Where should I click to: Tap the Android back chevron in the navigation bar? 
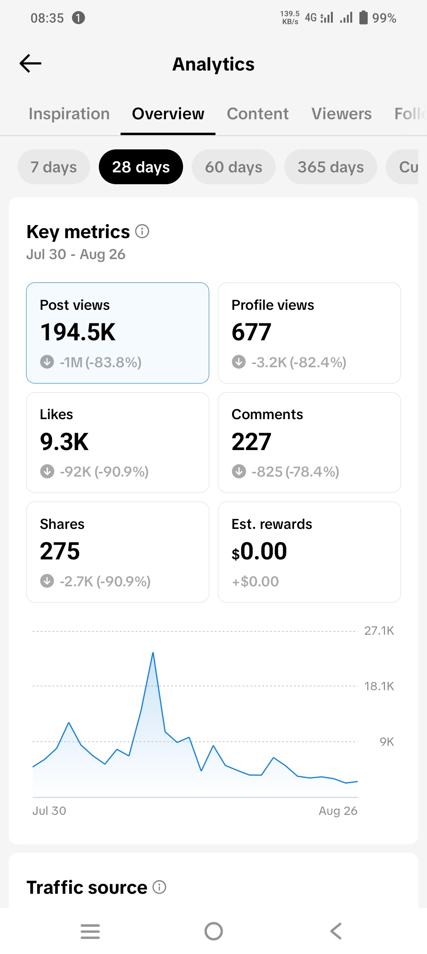click(x=336, y=931)
